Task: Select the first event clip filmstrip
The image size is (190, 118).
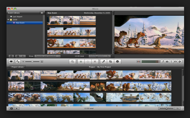Action: (x=72, y=21)
